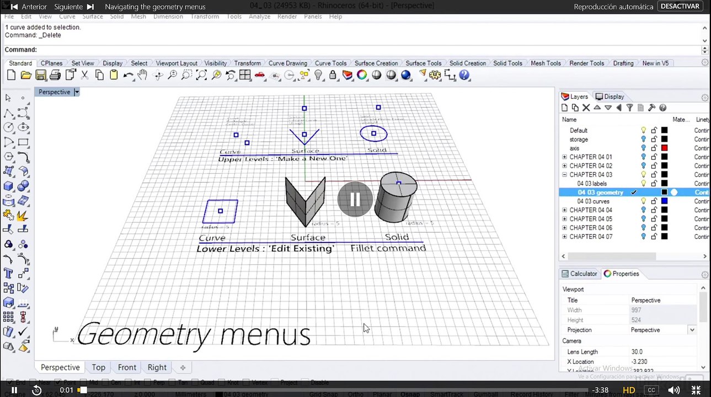711x397 pixels.
Task: Click the blue render sphere icon
Action: 406,75
